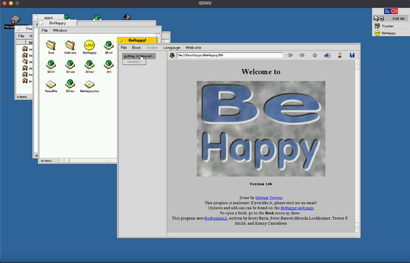This screenshot has height=263, width=410.
Task: Click the yellow 'BeHappy!' window title tab
Action: click(x=137, y=40)
